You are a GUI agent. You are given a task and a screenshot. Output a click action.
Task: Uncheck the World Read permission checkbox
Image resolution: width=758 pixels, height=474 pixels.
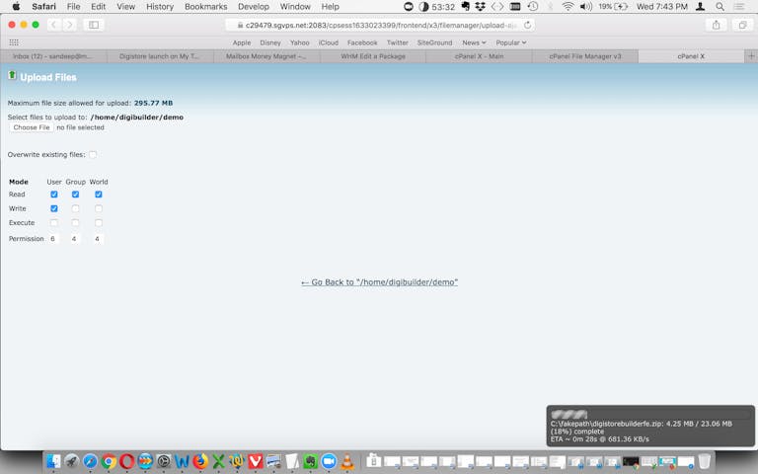[x=99, y=195]
